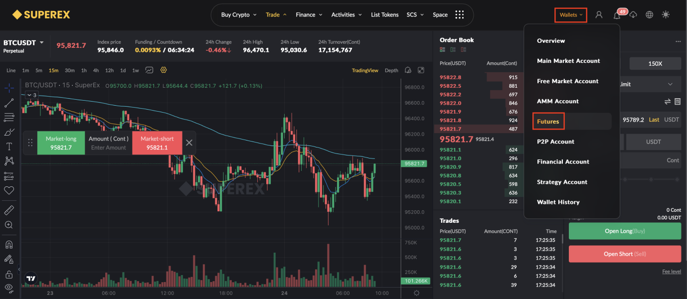Select Overview in Wallets menu
Viewport: 687px width, 299px height.
tap(551, 41)
